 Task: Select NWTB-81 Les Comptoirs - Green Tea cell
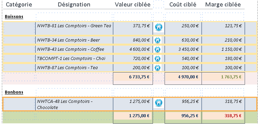pos(74,28)
